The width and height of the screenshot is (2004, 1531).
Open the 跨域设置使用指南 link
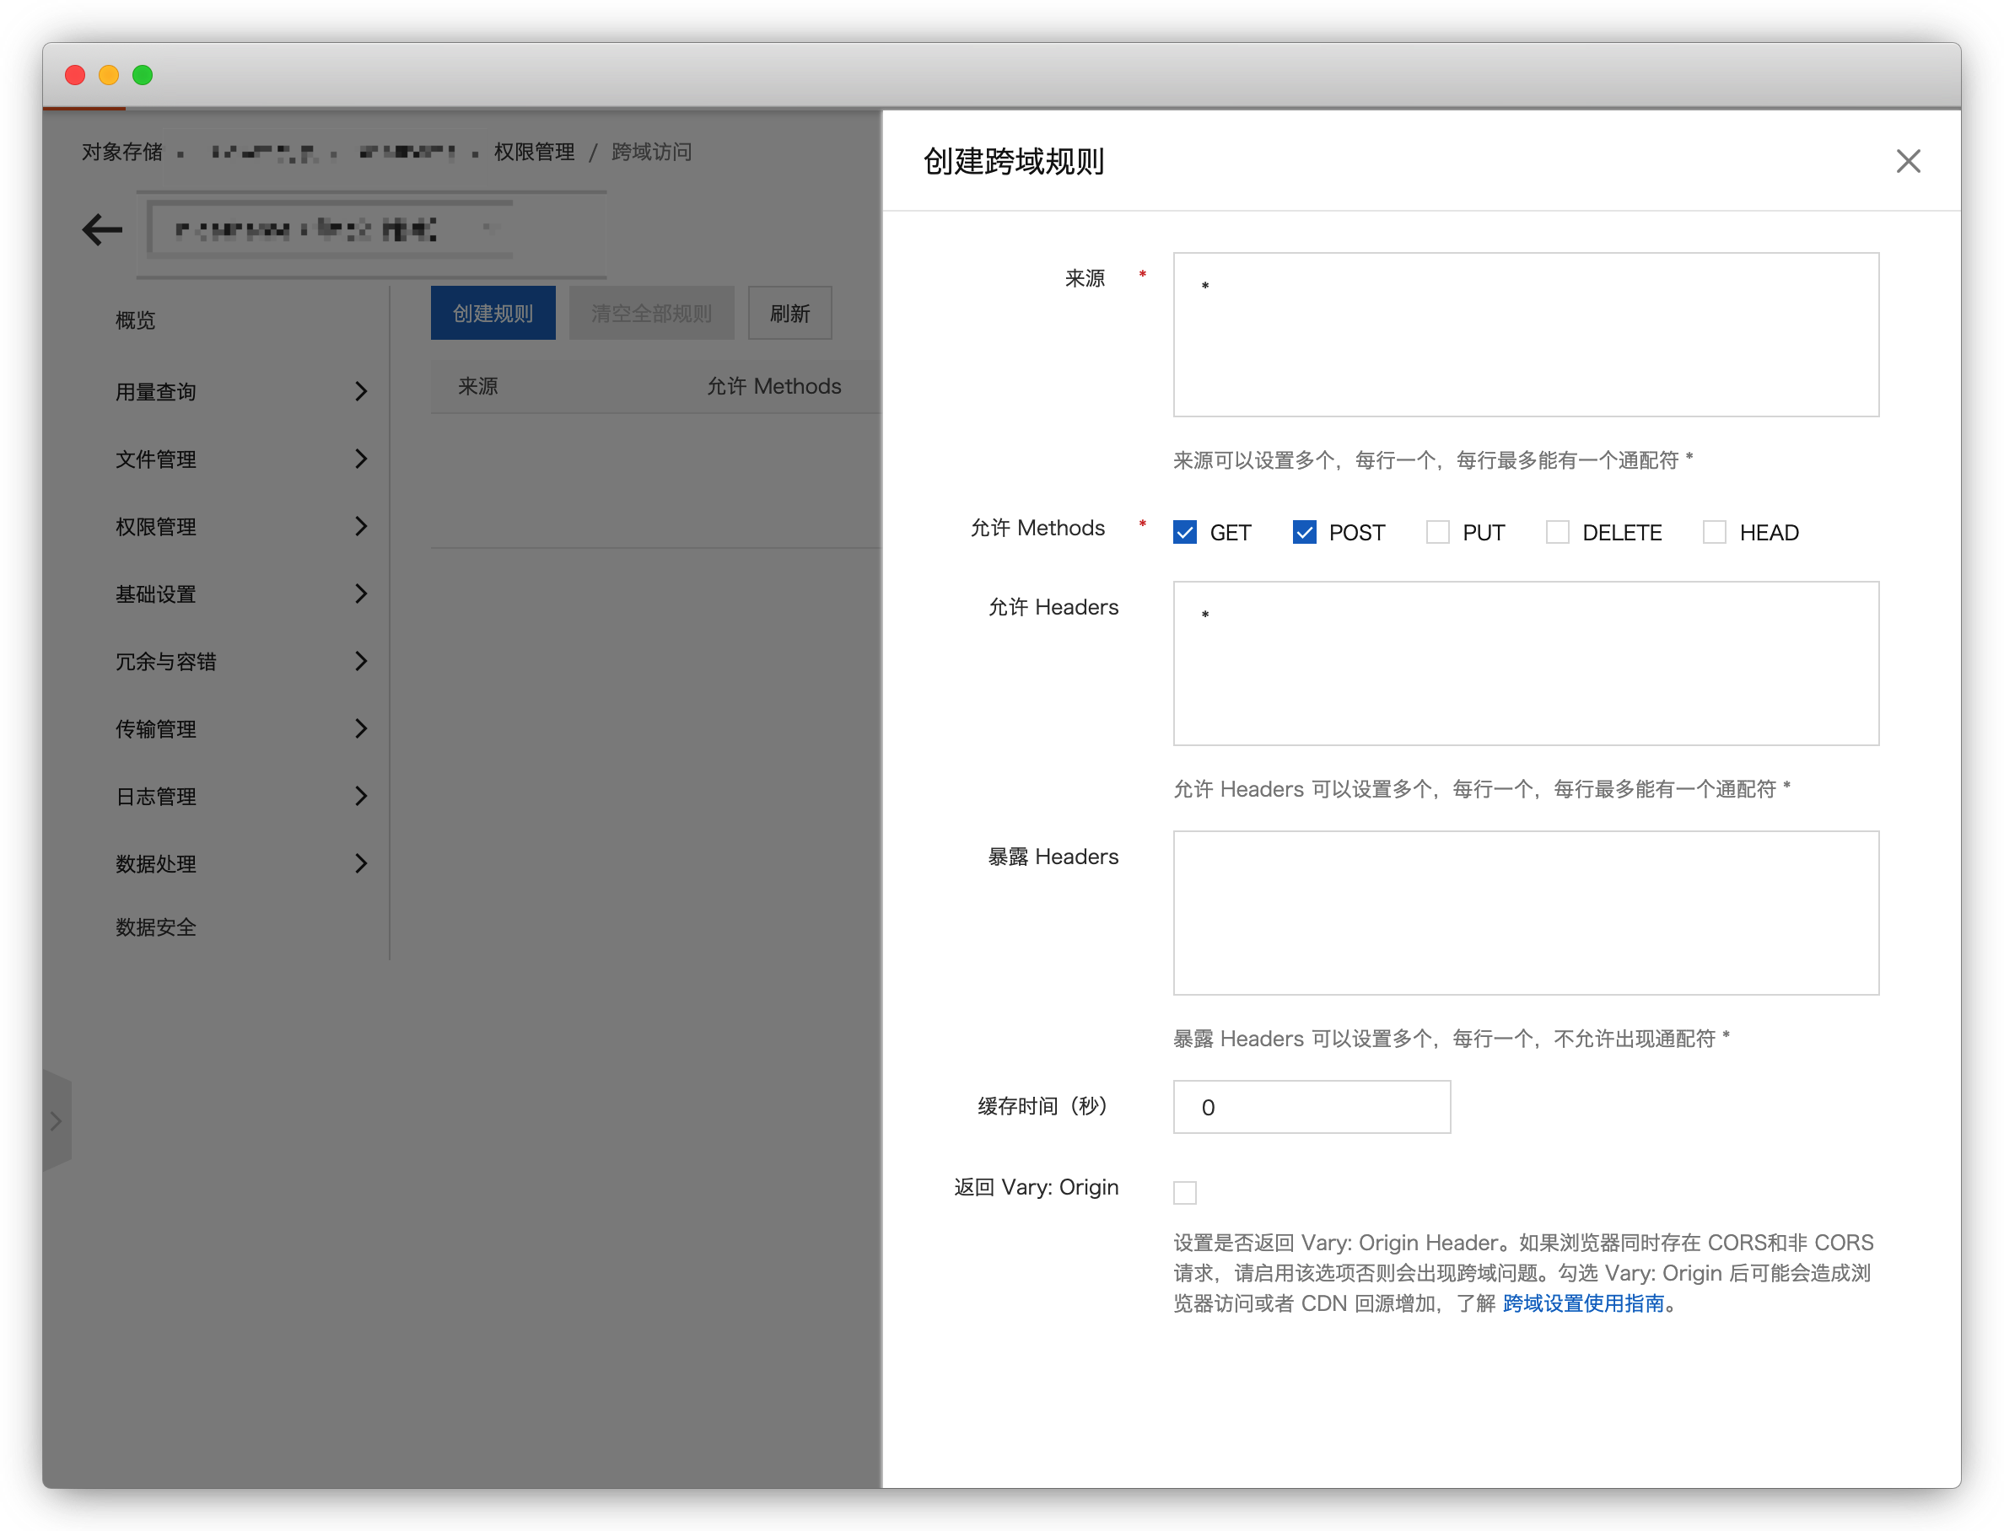tap(1584, 1304)
